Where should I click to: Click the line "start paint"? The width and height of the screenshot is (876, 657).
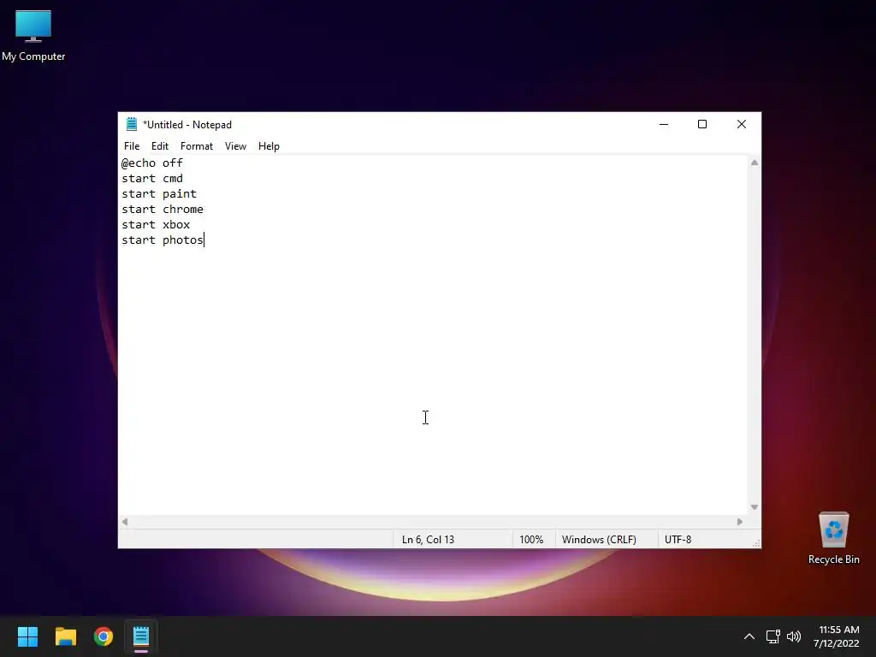[x=159, y=194]
